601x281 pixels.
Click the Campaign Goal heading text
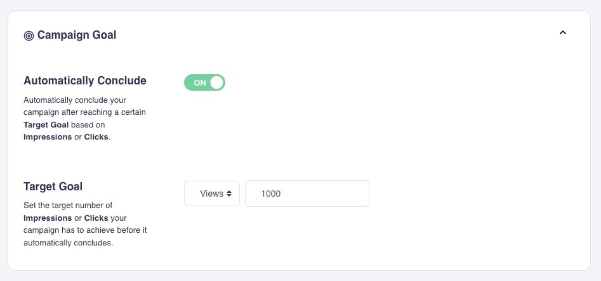77,36
